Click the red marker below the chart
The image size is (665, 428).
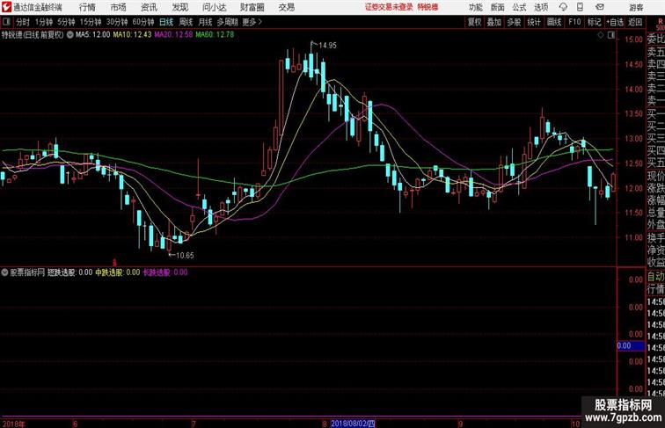[114, 262]
